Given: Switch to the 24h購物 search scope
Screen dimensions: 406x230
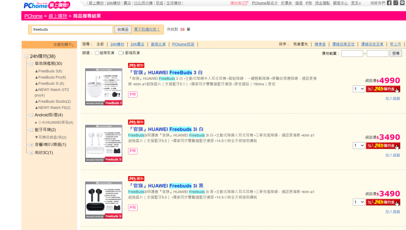Looking at the screenshot, I should (117, 44).
